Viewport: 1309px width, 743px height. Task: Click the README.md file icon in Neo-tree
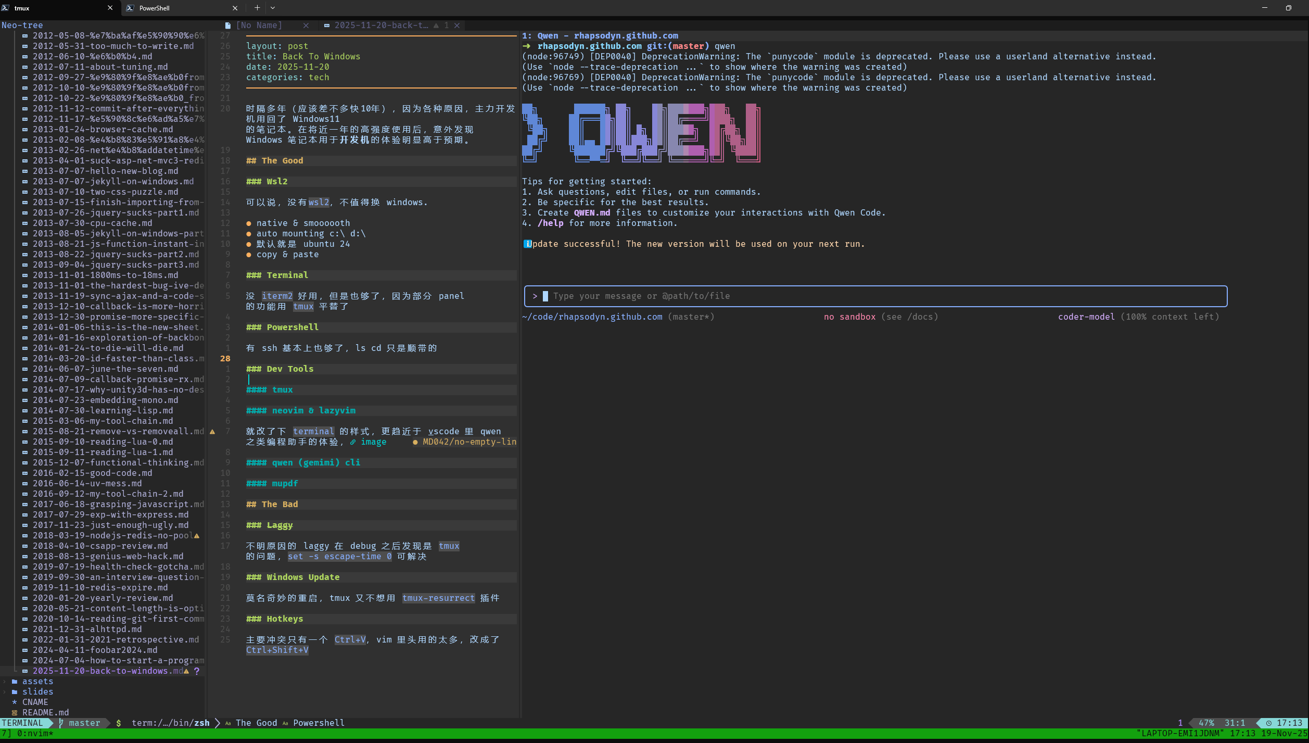[15, 712]
